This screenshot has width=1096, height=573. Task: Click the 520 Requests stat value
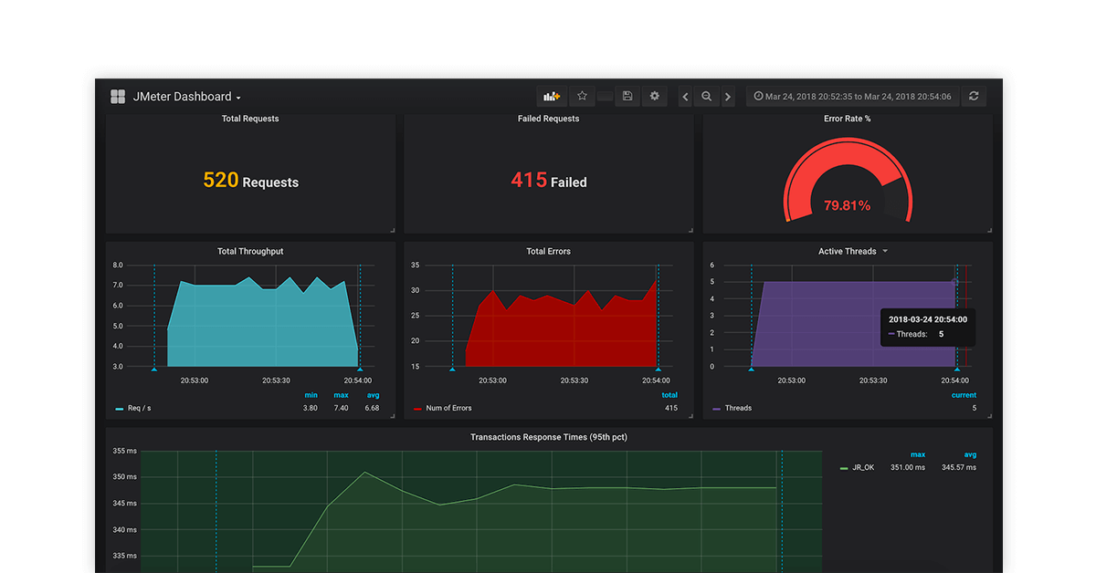click(x=250, y=181)
